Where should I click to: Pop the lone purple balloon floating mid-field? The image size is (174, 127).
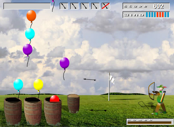[65, 63]
